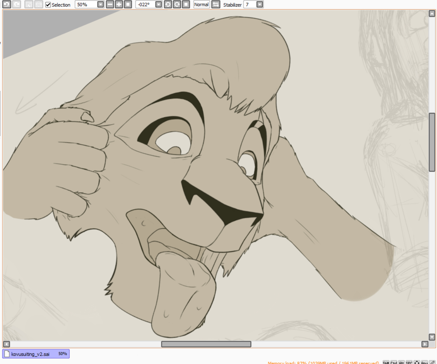The width and height of the screenshot is (437, 364).
Task: Click the scroll right arrow button
Action: pyautogui.click(x=425, y=344)
